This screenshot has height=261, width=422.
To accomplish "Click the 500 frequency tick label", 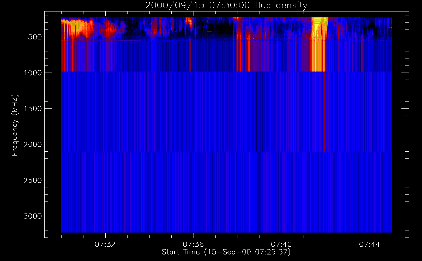I will click(35, 37).
